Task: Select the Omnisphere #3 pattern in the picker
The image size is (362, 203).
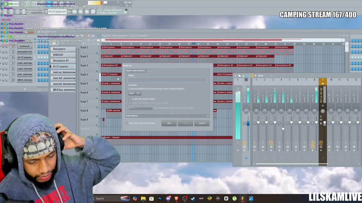Action: click(x=63, y=61)
